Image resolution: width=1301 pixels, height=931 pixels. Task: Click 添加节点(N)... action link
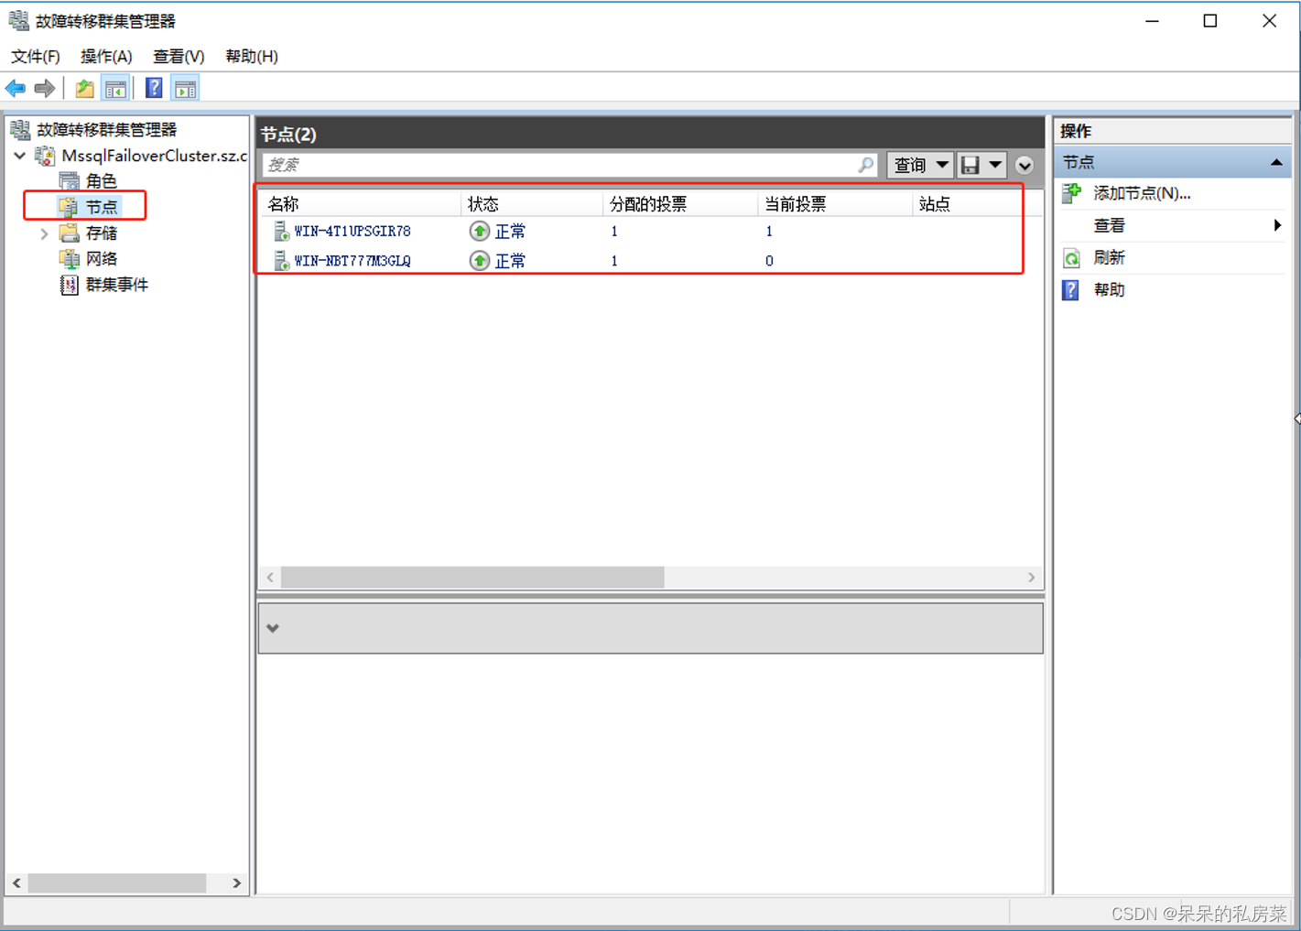pyautogui.click(x=1142, y=193)
